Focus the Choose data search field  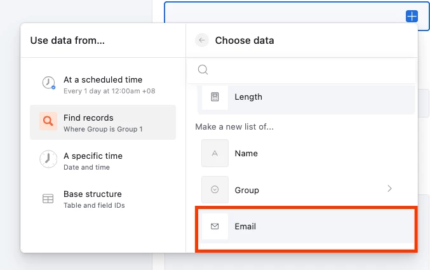pos(301,70)
